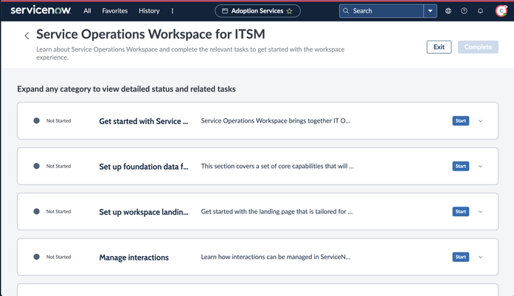This screenshot has width=514, height=296.
Task: Open the search scope dropdown arrow
Action: (430, 11)
